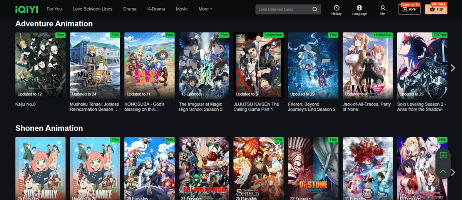Click 'Updated to 12' on Kaiju No.8
This screenshot has width=462, height=200.
(30, 94)
